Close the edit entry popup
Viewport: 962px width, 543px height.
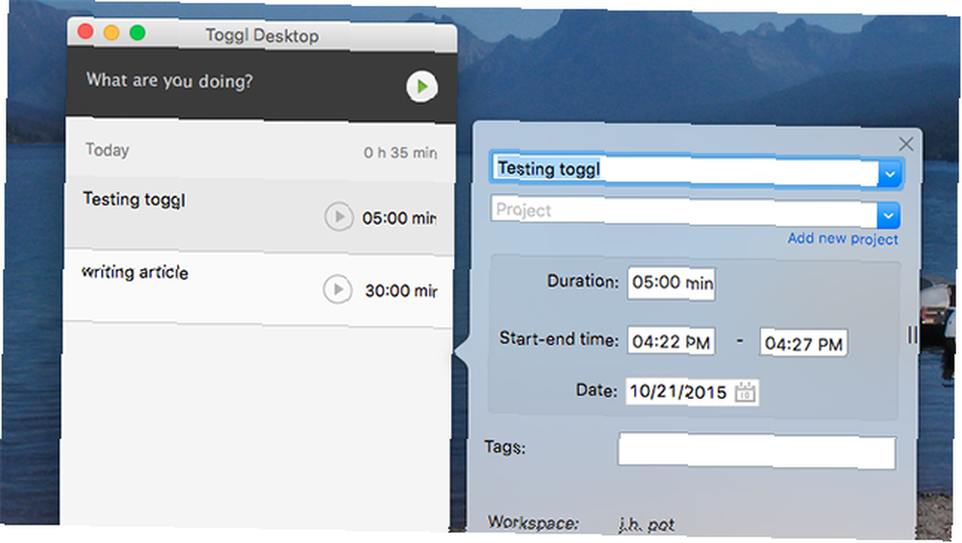click(905, 144)
